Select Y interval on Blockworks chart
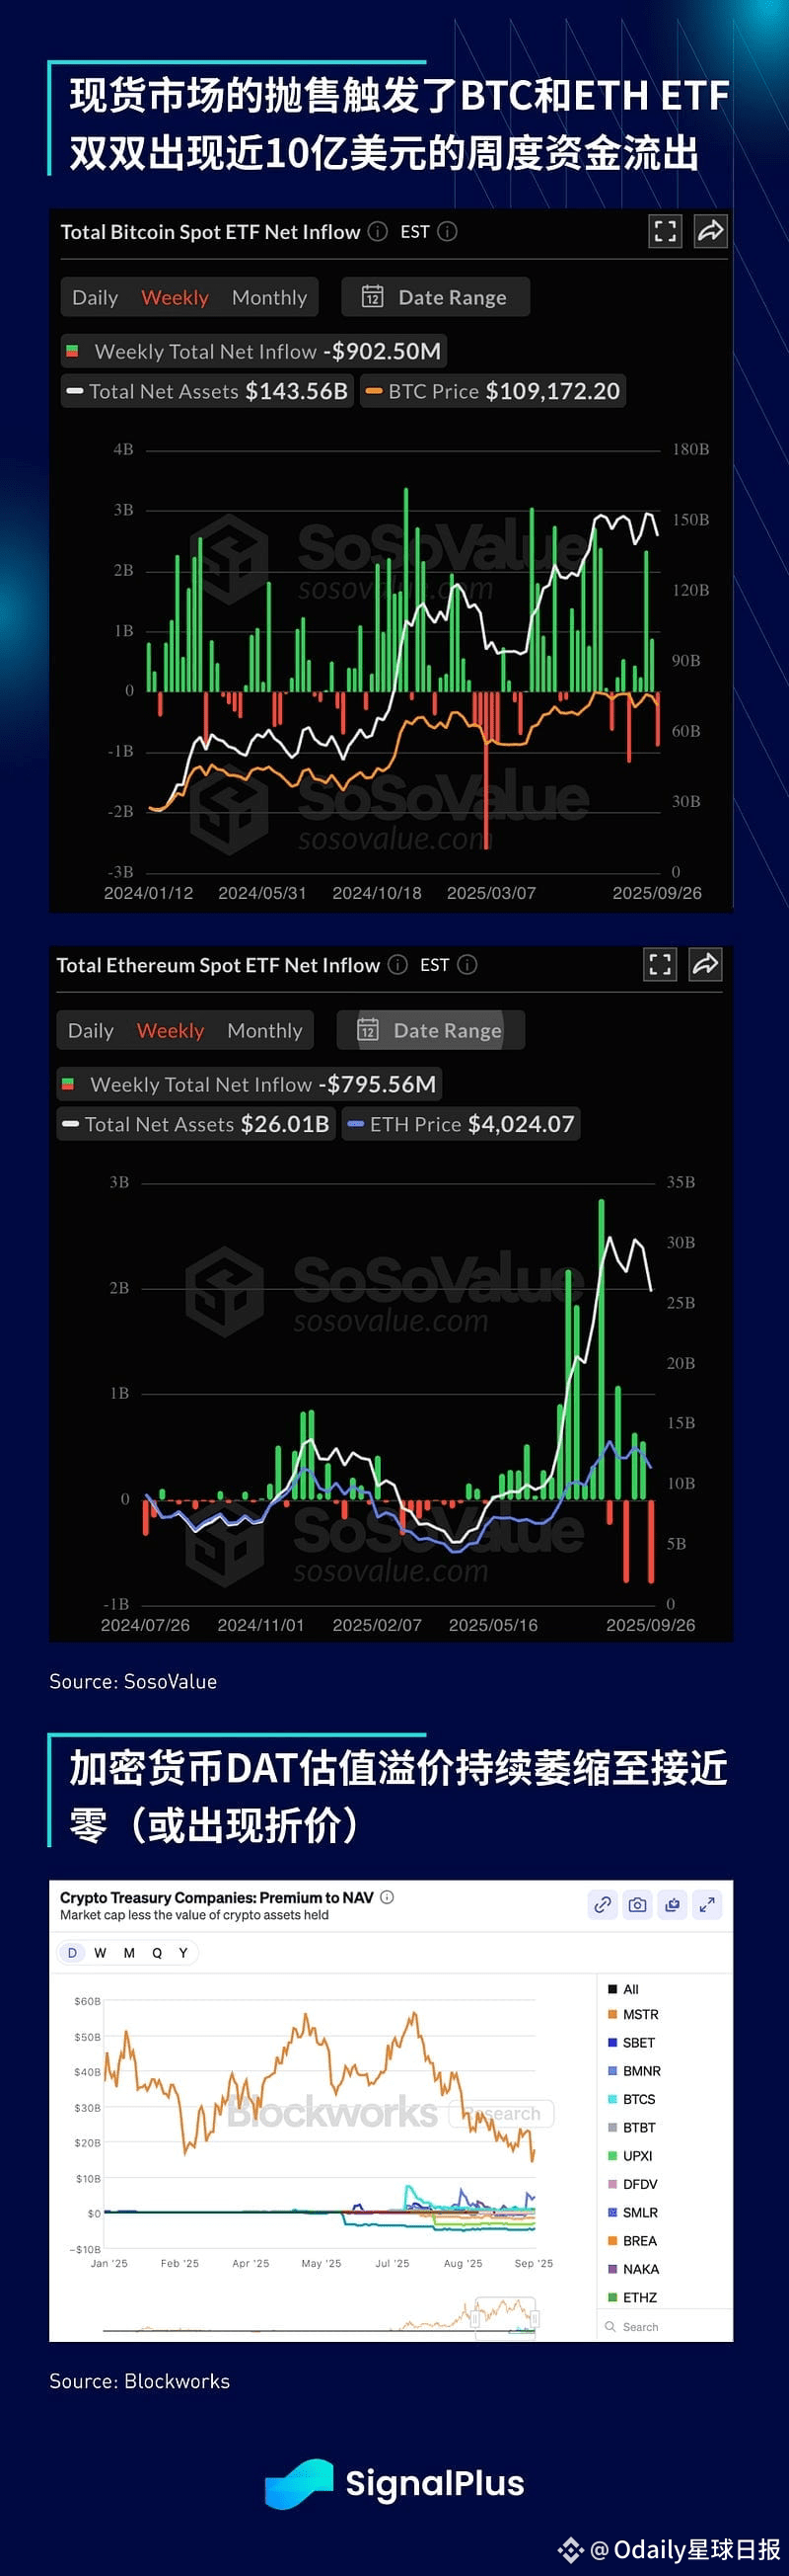The width and height of the screenshot is (789, 2576). [x=182, y=1952]
